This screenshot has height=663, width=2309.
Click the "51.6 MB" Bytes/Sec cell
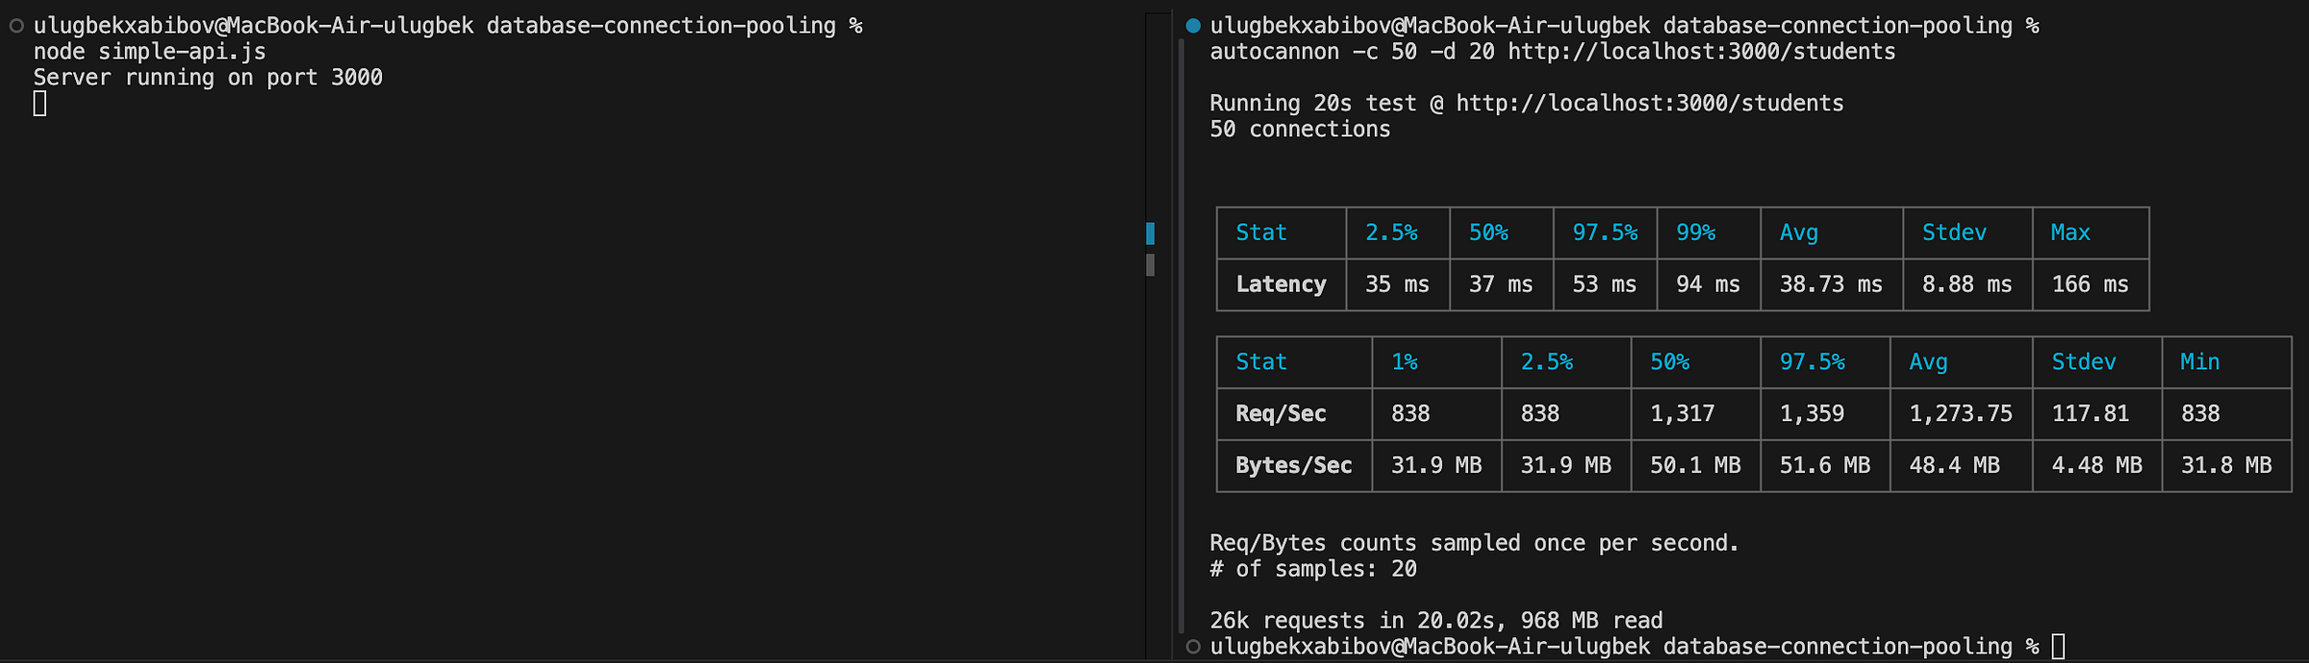point(1824,466)
